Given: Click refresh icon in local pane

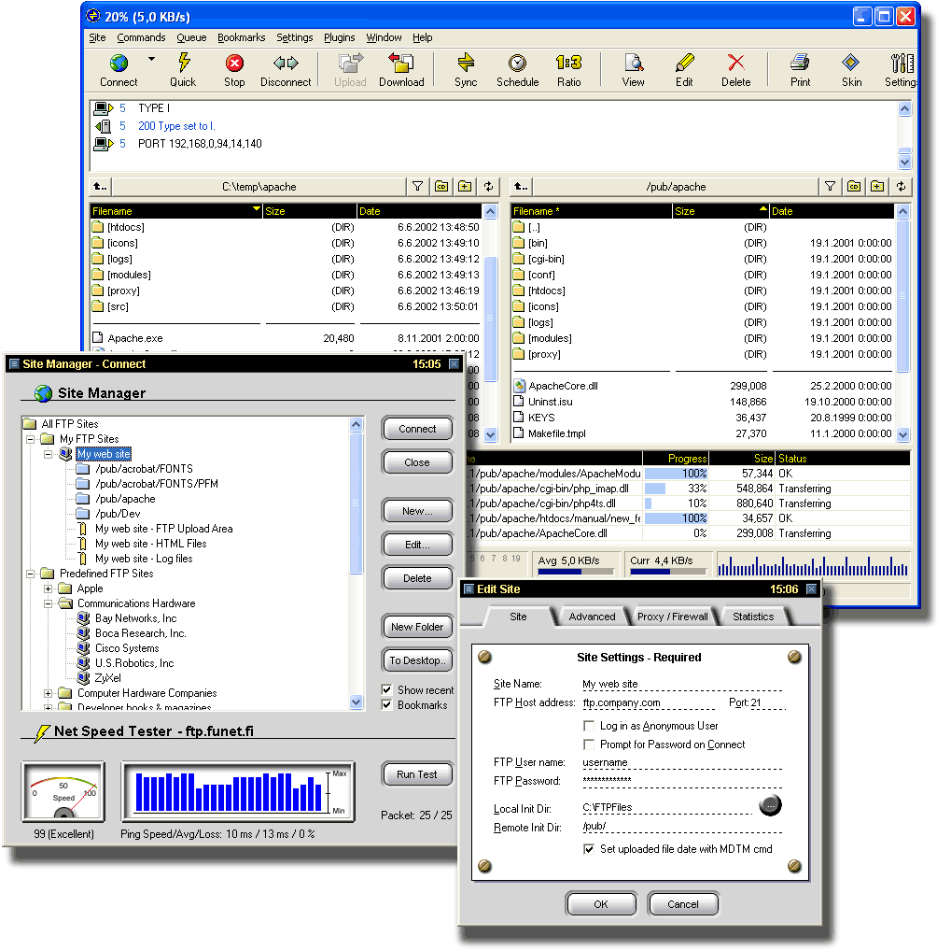Looking at the screenshot, I should coord(488,187).
